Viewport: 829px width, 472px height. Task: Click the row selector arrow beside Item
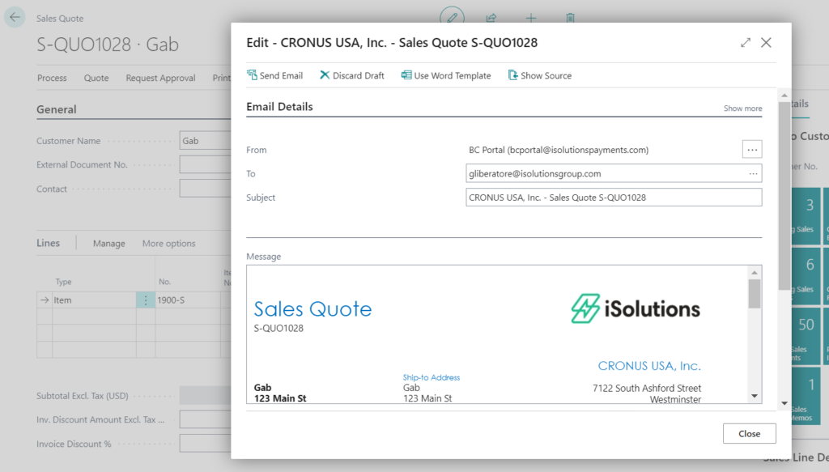tap(45, 300)
